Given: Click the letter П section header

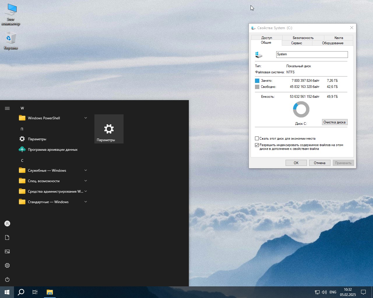Looking at the screenshot, I should point(22,129).
